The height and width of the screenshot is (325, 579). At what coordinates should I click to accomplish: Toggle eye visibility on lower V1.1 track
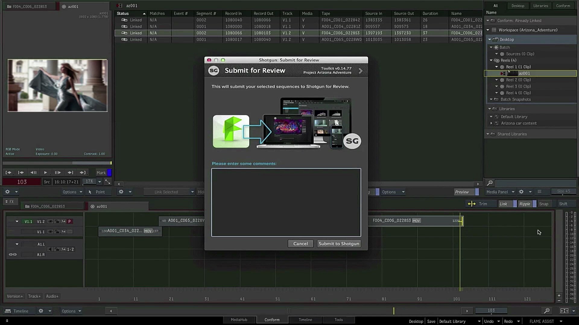tap(50, 232)
